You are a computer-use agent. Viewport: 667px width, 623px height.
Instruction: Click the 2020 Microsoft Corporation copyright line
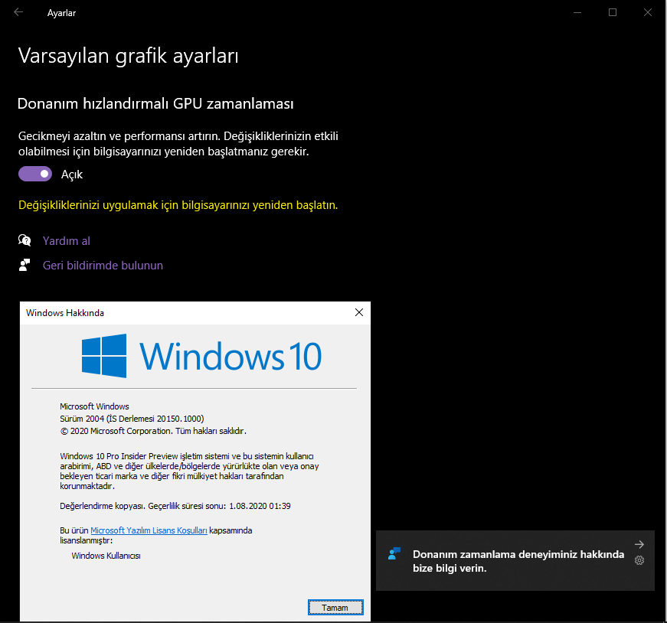click(x=153, y=431)
